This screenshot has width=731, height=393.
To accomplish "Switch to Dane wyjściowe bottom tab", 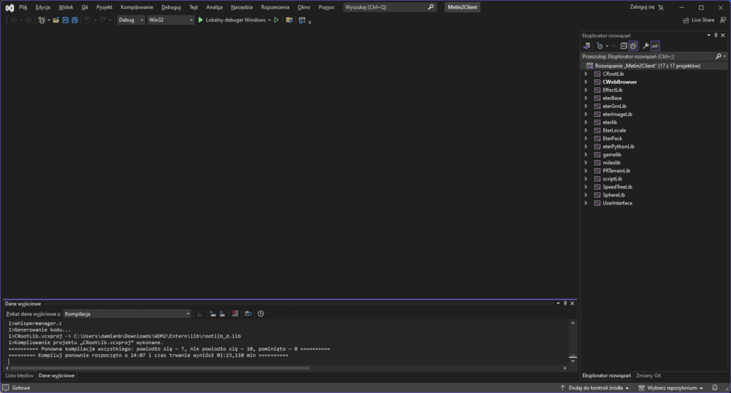I will click(56, 375).
